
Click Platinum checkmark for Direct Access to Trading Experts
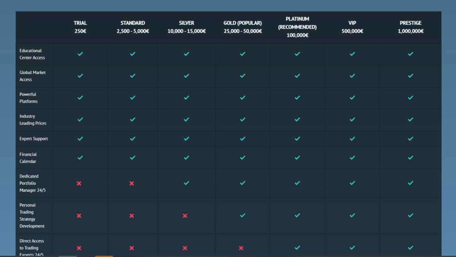[x=297, y=248]
